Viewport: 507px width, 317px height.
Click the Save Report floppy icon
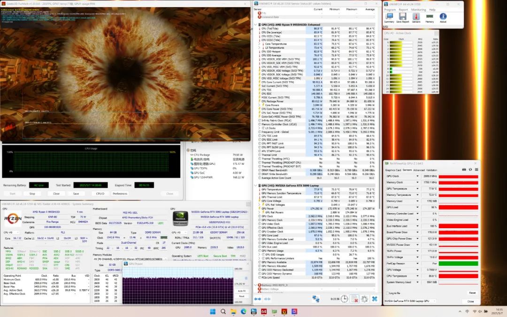403,16
